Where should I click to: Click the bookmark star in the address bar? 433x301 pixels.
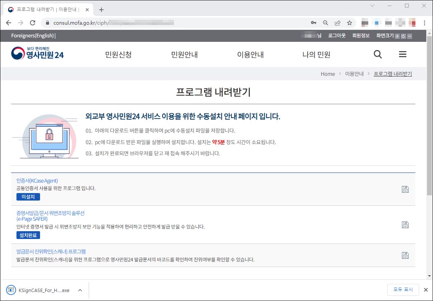click(349, 22)
